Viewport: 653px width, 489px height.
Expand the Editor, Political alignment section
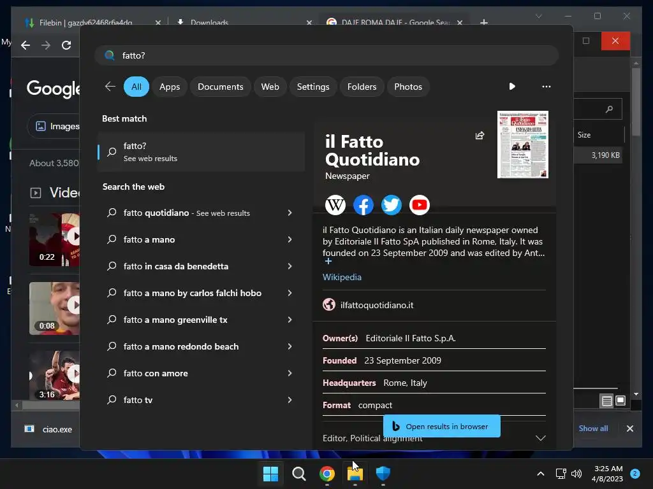coord(540,438)
